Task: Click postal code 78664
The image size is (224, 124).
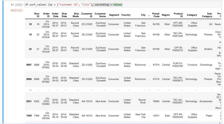Action: pos(156,101)
